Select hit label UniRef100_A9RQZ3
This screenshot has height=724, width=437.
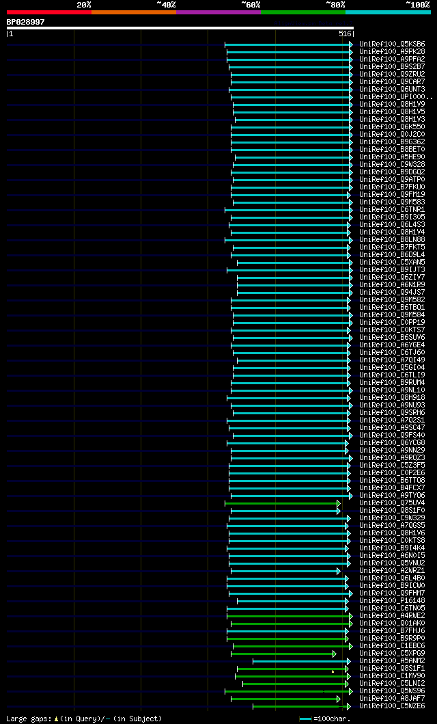pyautogui.click(x=393, y=457)
